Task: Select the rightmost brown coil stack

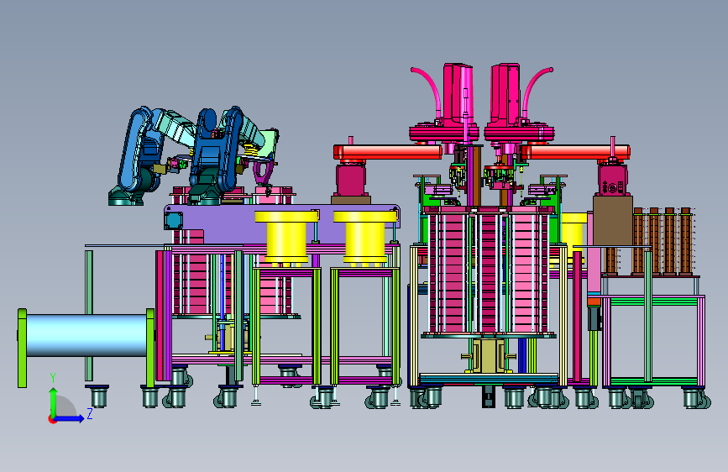Action: click(686, 241)
